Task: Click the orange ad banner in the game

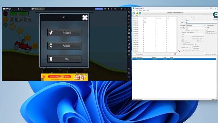Action: click(x=64, y=77)
